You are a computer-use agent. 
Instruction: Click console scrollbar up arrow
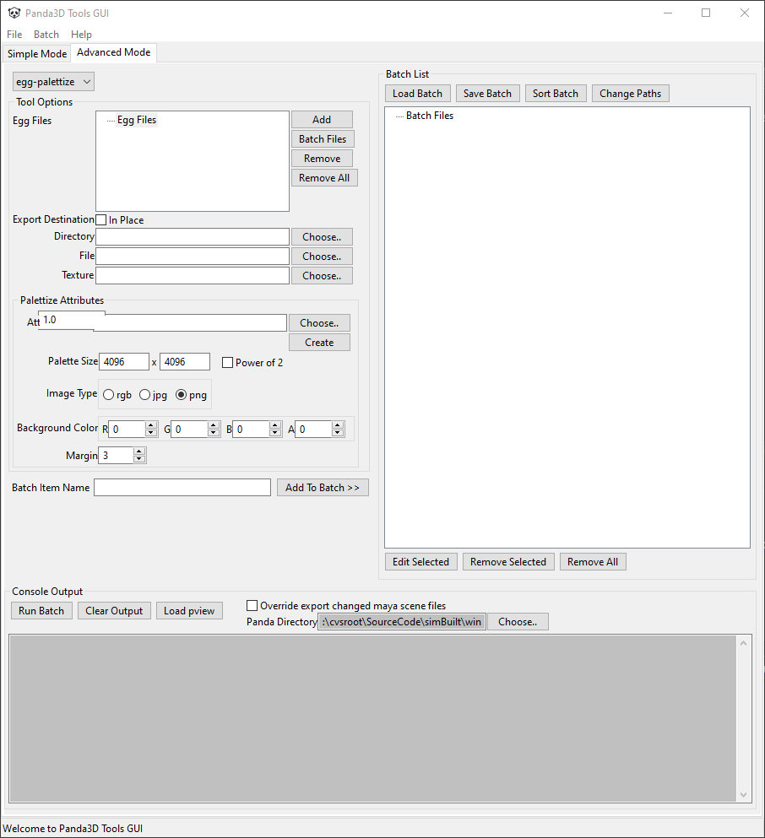pyautogui.click(x=743, y=643)
